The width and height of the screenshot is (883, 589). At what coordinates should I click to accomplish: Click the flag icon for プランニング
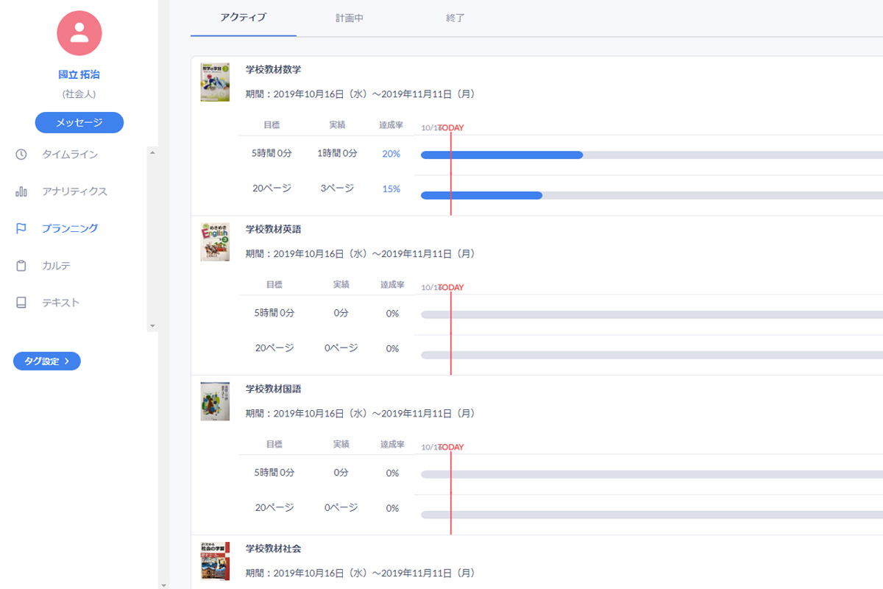(x=21, y=228)
